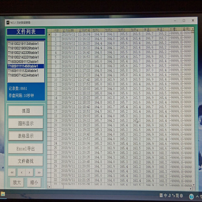The height and width of the screenshot is (202, 202).
Task: Minimize the 历史数据查看 window
Action: (x=175, y=21)
